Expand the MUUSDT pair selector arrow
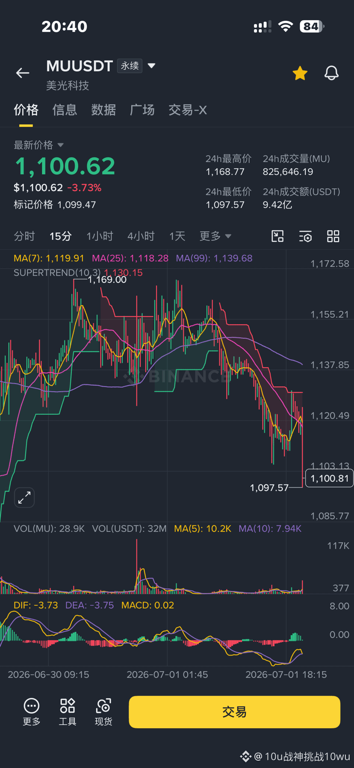This screenshot has width=354, height=768. pos(151,66)
